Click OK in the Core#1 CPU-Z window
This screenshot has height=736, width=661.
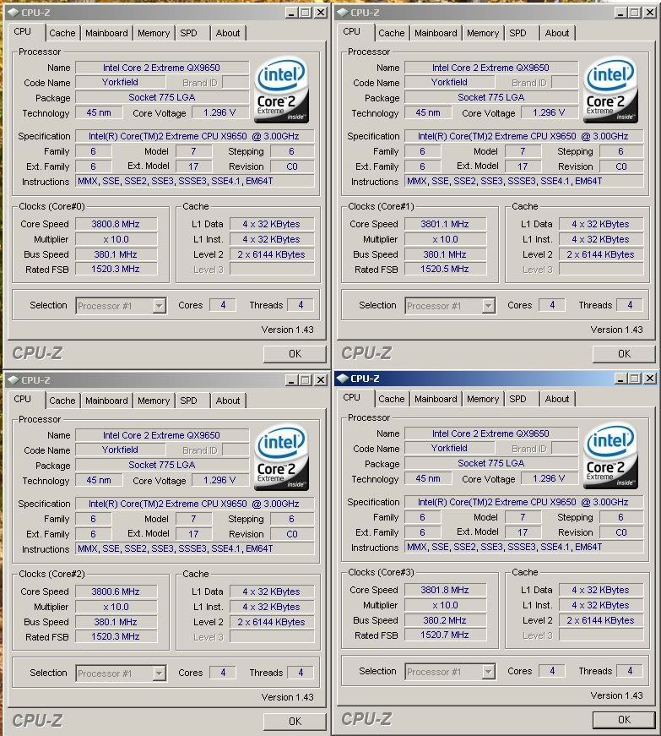point(624,354)
